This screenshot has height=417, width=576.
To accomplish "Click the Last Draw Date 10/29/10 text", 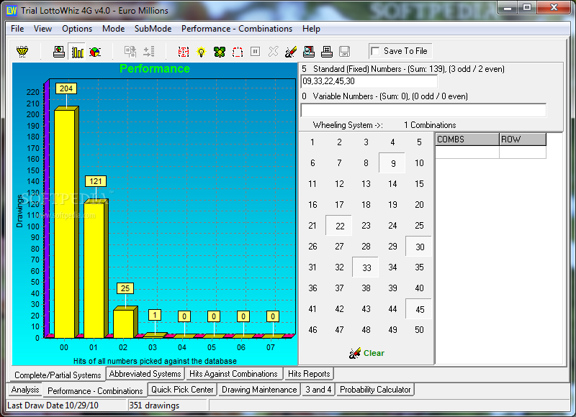I will pos(53,405).
